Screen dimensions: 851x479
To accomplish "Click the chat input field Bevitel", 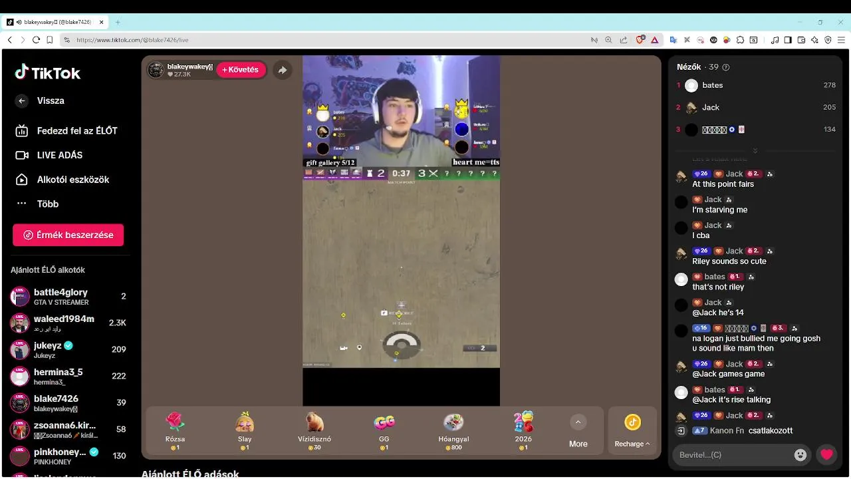I will [x=732, y=455].
